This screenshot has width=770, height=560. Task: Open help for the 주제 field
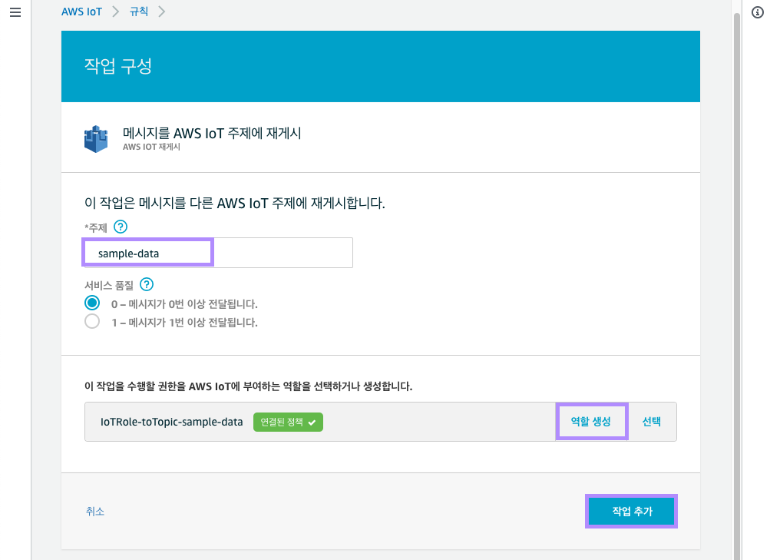click(121, 227)
